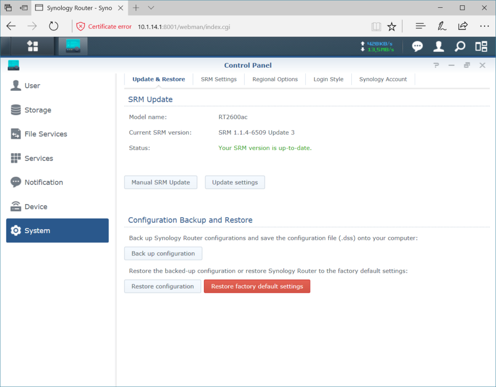Open the pilot view widgets icon

(x=481, y=46)
